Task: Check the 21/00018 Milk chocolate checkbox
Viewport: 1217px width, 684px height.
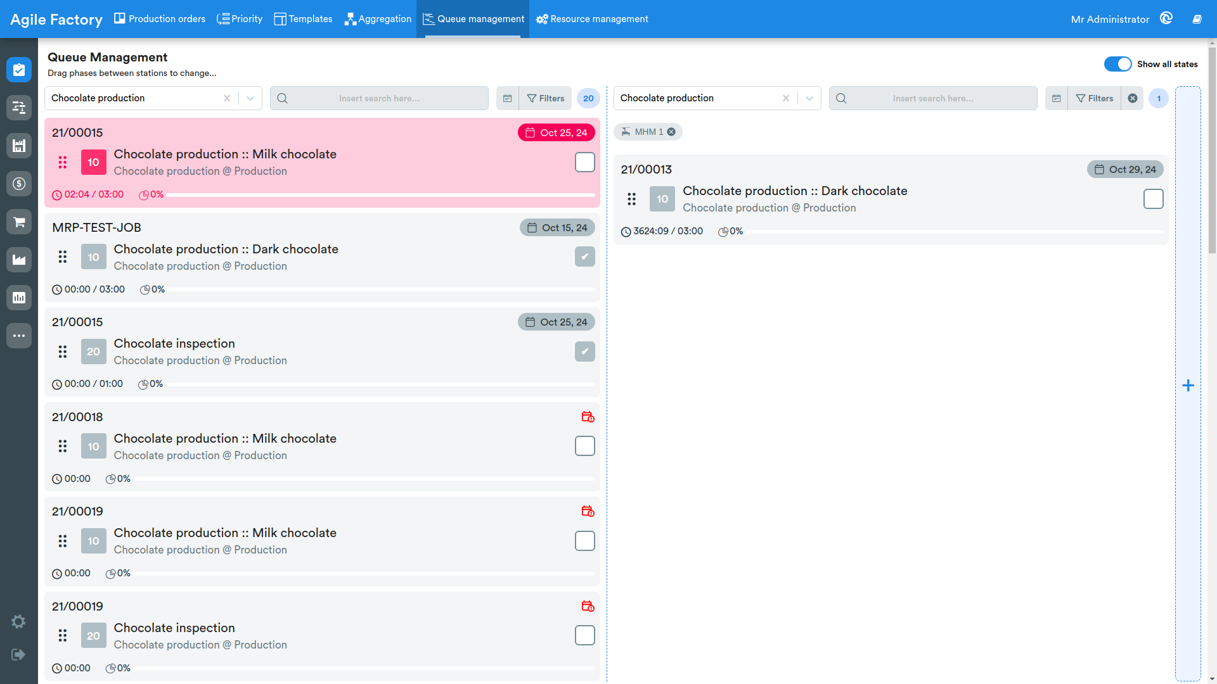Action: (585, 446)
